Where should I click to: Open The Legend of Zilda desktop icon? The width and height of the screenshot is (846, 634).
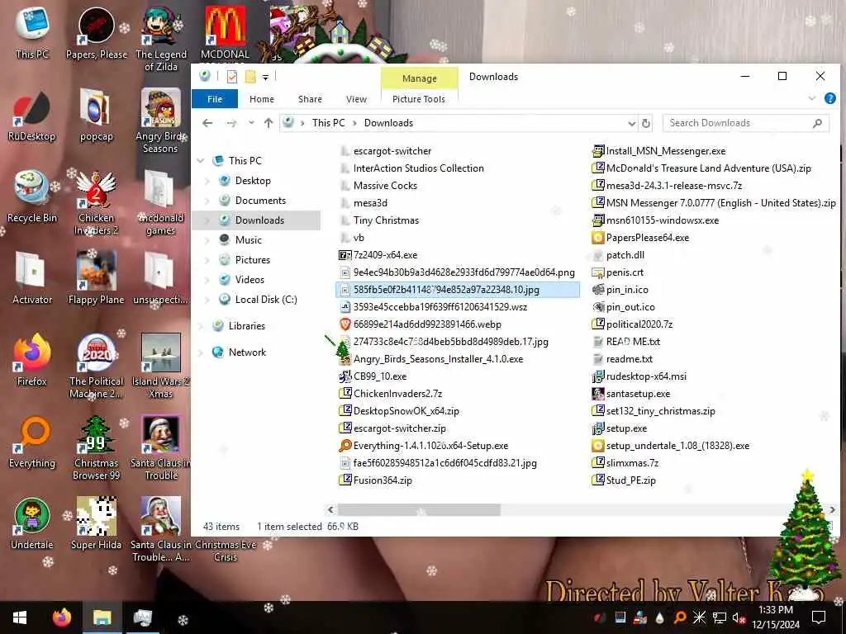click(x=161, y=40)
